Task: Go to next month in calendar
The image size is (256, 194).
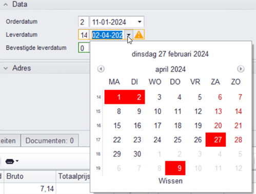Action: point(241,69)
